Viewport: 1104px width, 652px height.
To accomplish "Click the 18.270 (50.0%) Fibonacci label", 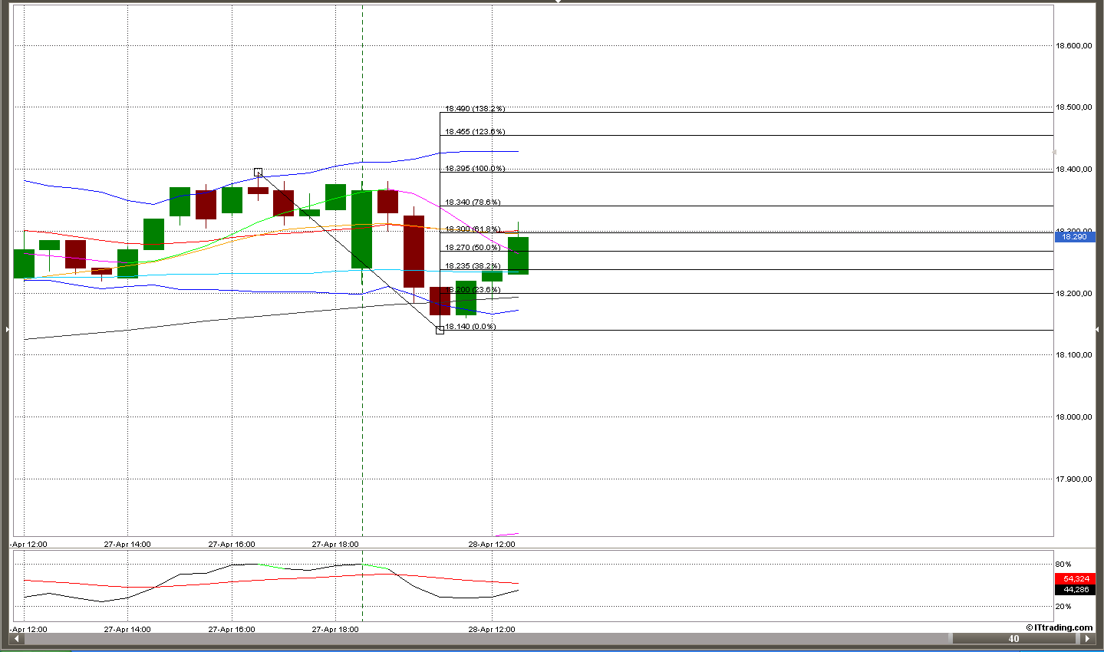I will (x=473, y=247).
